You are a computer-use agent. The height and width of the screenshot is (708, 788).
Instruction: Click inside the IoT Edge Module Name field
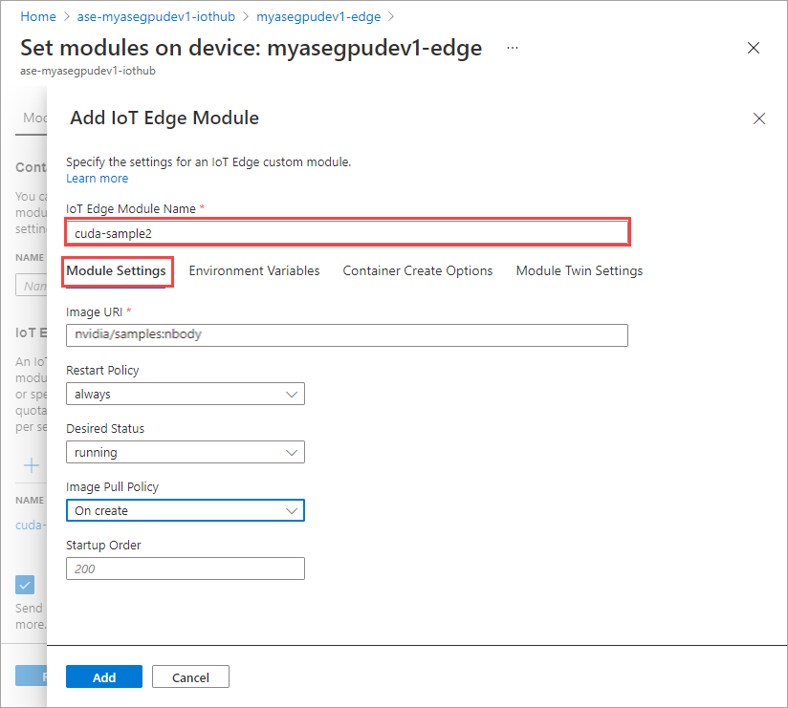347,231
